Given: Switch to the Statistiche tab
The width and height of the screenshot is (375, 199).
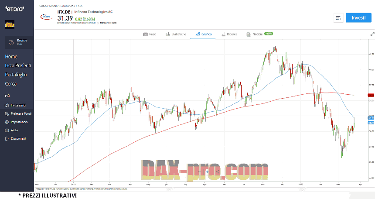Looking at the screenshot, I should [x=176, y=34].
